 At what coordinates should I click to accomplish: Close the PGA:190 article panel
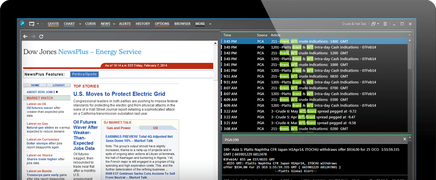tap(404, 139)
